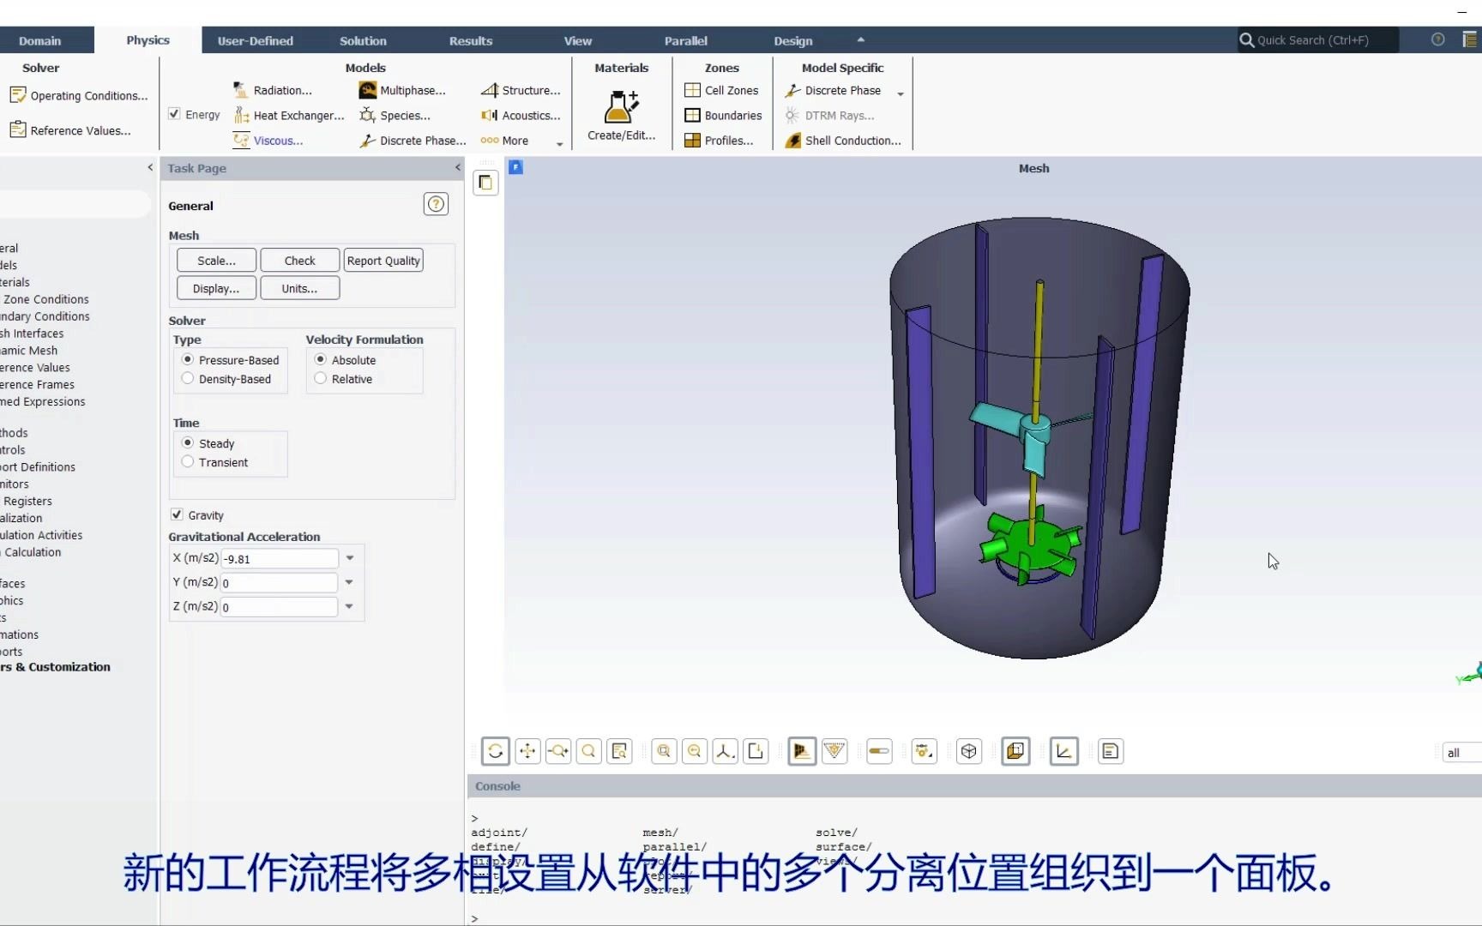The image size is (1482, 926).
Task: Expand the Discrete Phase dropdown
Action: point(900,93)
